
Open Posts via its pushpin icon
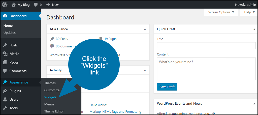[x=5, y=45]
